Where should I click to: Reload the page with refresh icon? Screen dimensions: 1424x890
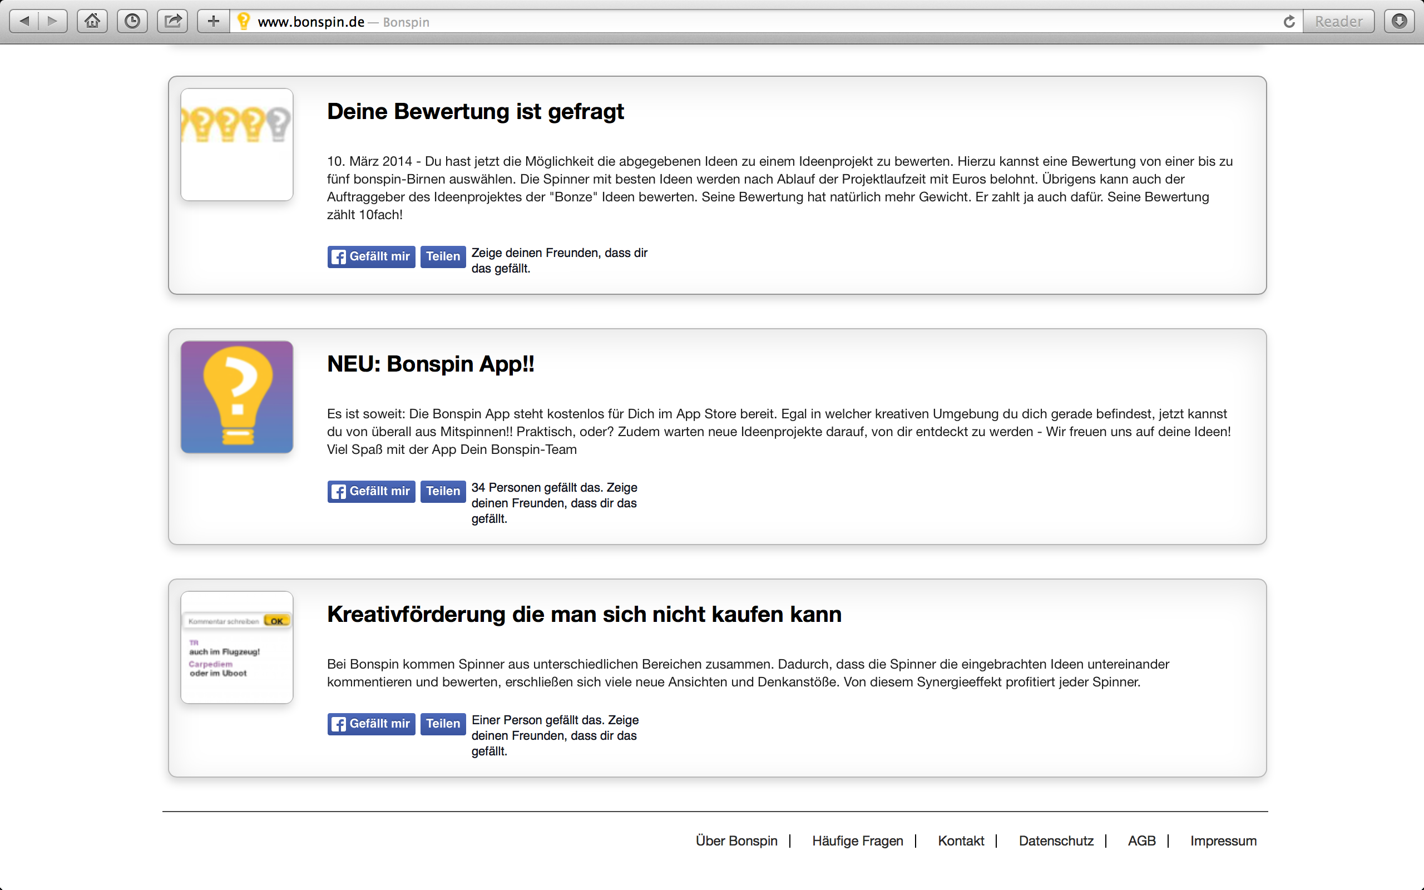point(1289,22)
